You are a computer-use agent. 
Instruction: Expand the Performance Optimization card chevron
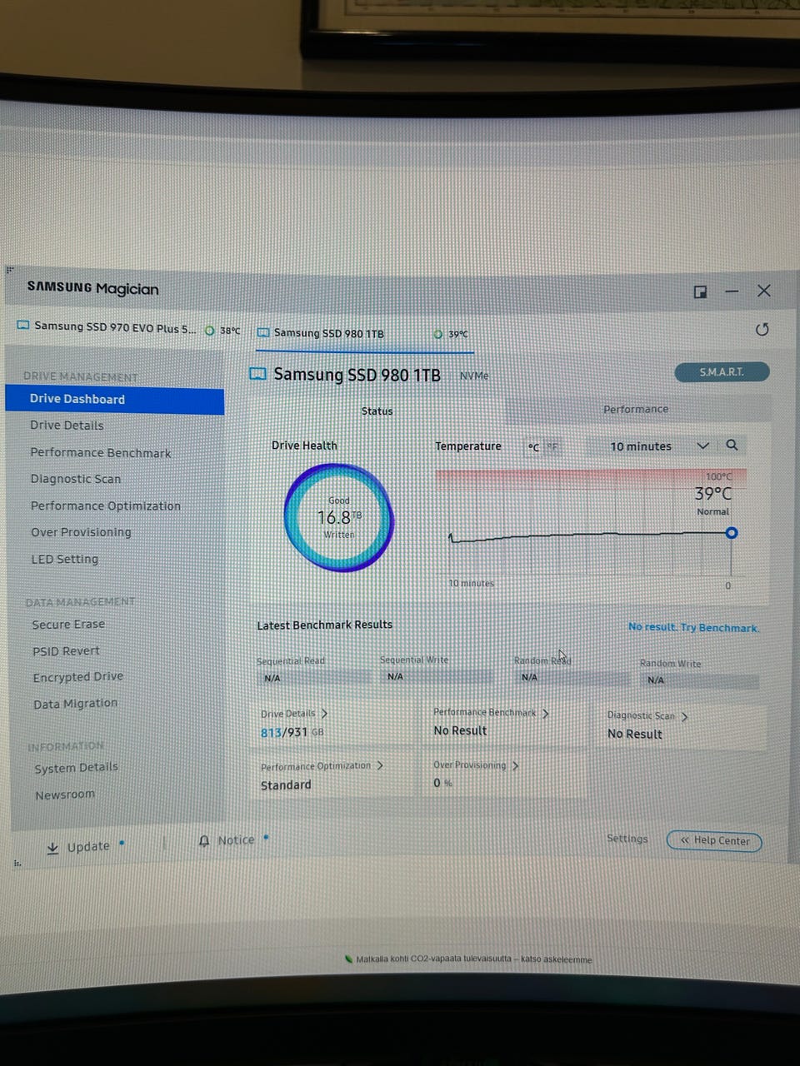380,765
